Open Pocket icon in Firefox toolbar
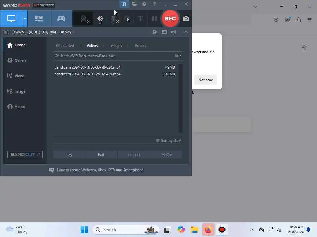The width and height of the screenshot is (317, 237). tap(276, 20)
